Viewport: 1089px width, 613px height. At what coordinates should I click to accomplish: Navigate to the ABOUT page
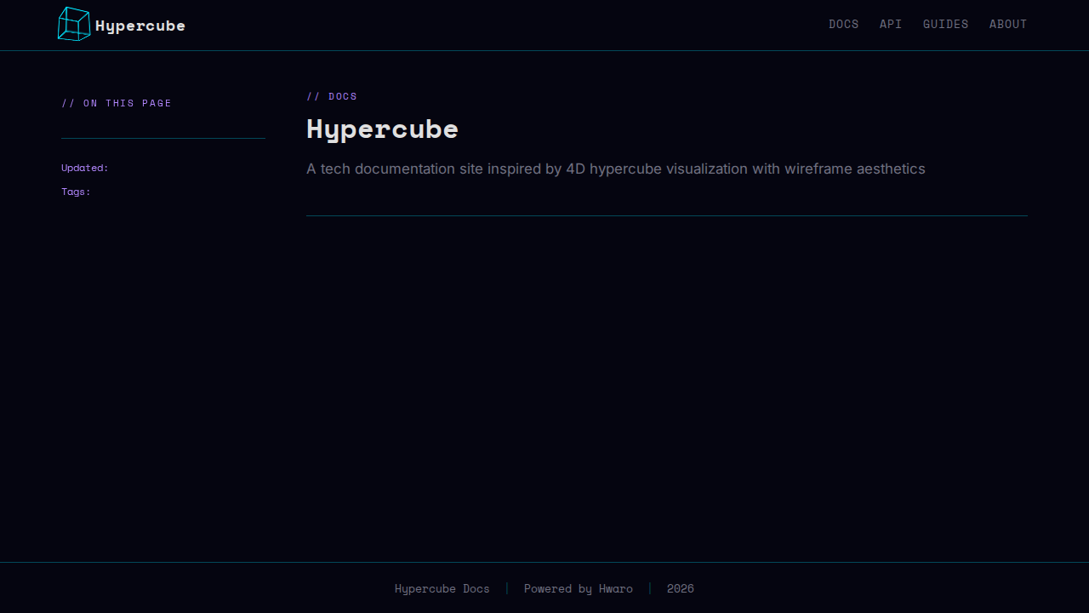(1008, 24)
